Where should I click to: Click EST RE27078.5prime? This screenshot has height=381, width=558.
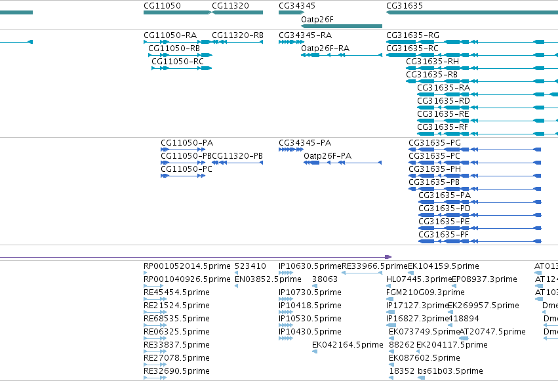click(176, 359)
